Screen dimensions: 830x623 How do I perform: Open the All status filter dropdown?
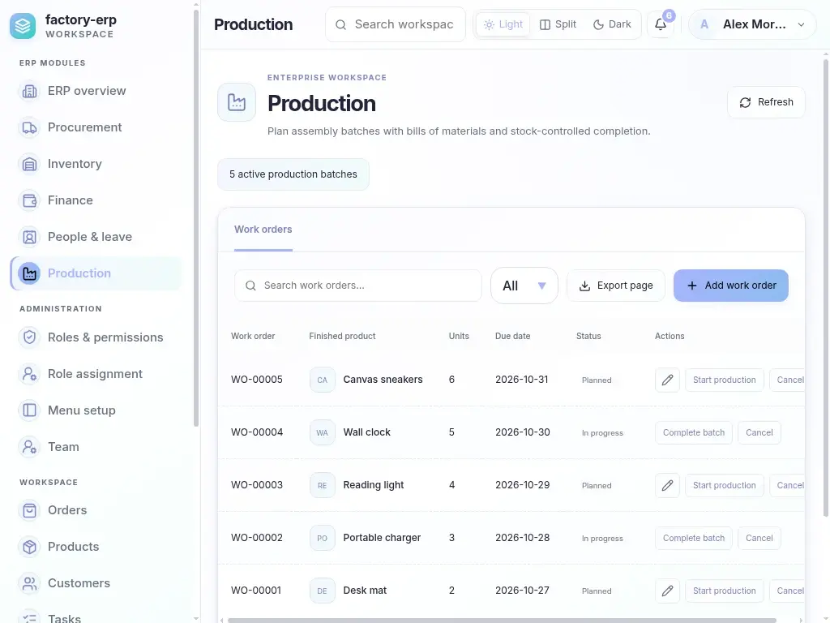[524, 286]
